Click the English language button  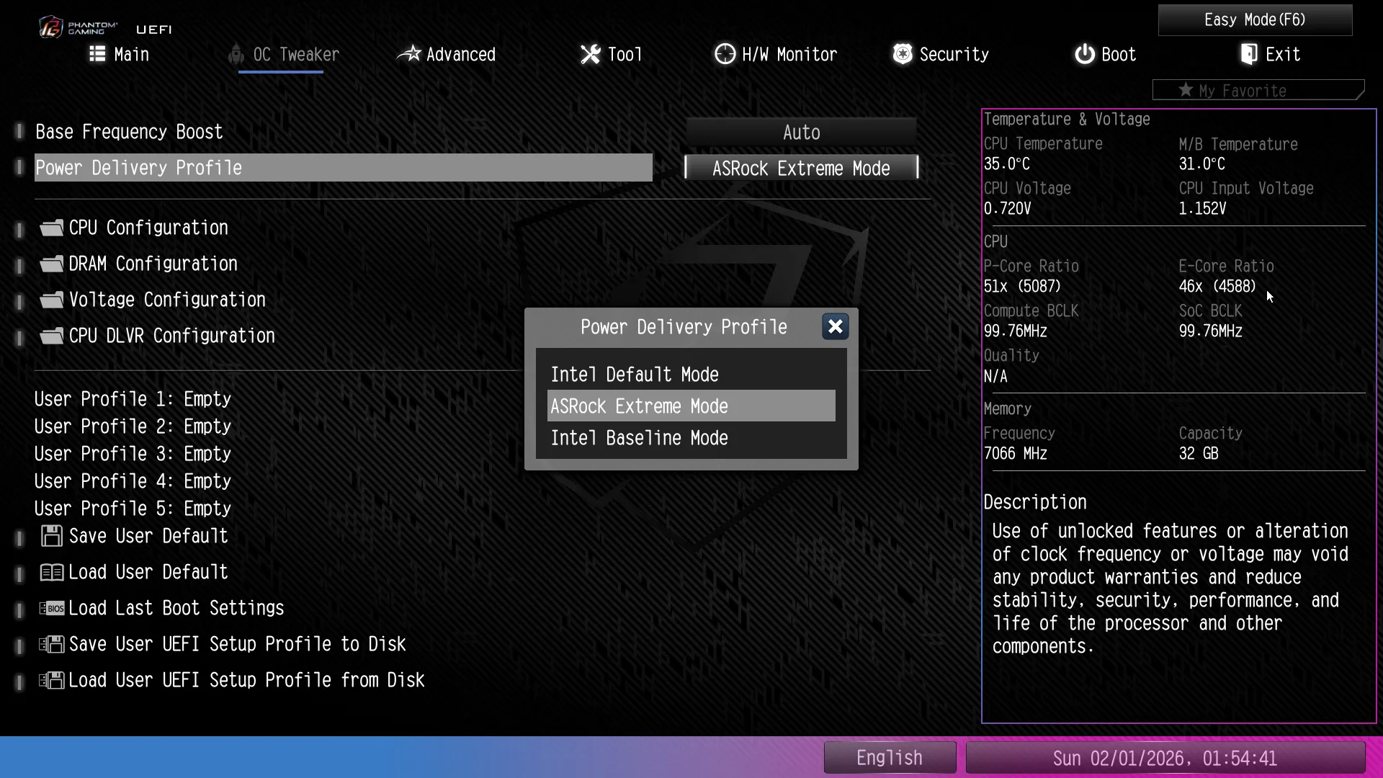pyautogui.click(x=890, y=758)
